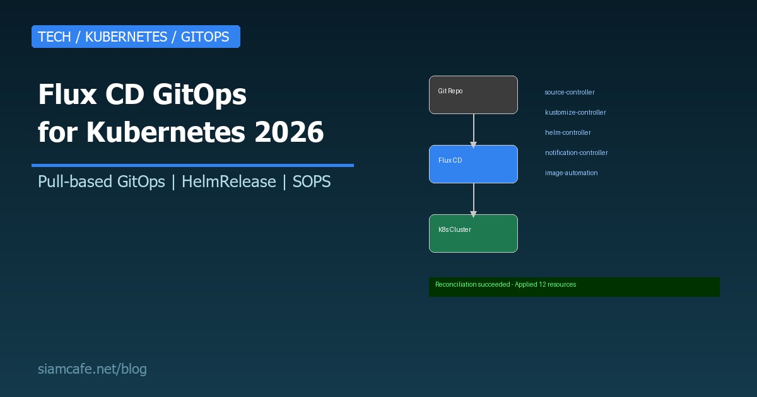
Task: Open the notification-controller item
Action: [x=576, y=152]
